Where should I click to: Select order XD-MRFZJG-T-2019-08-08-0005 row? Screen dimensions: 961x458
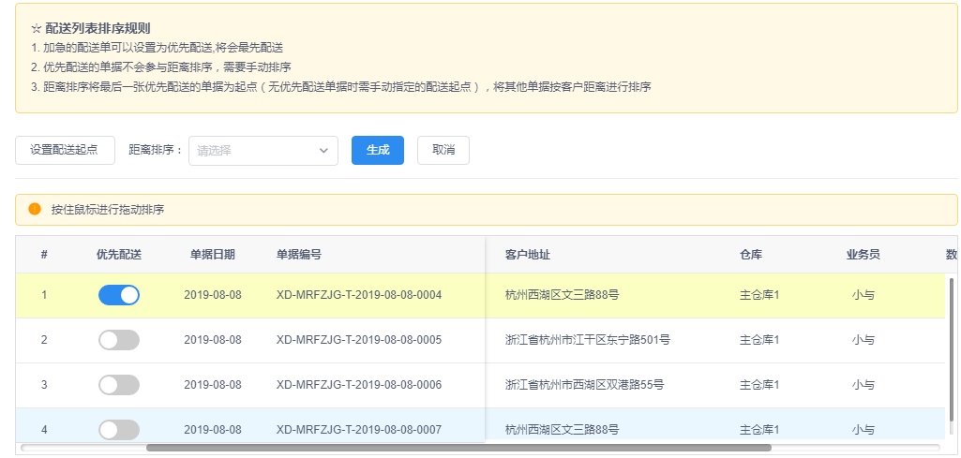pyautogui.click(x=480, y=340)
